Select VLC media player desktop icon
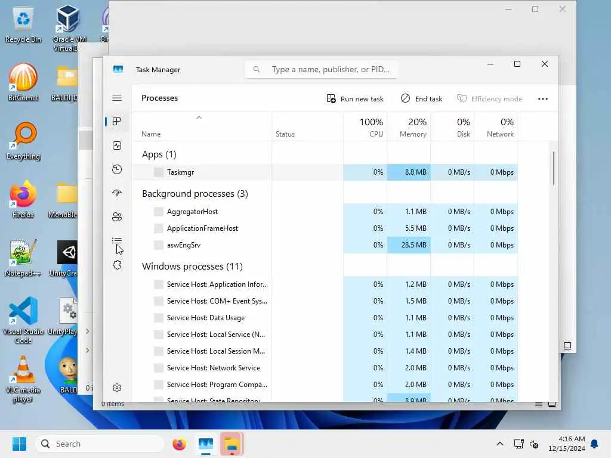The width and height of the screenshot is (611, 458). point(23,380)
